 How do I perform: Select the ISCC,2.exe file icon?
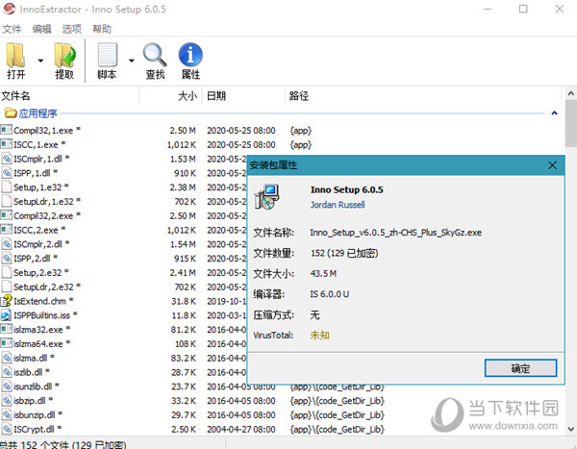[x=7, y=230]
